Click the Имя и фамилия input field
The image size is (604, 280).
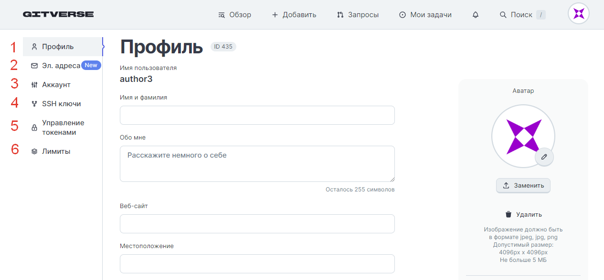coord(257,115)
